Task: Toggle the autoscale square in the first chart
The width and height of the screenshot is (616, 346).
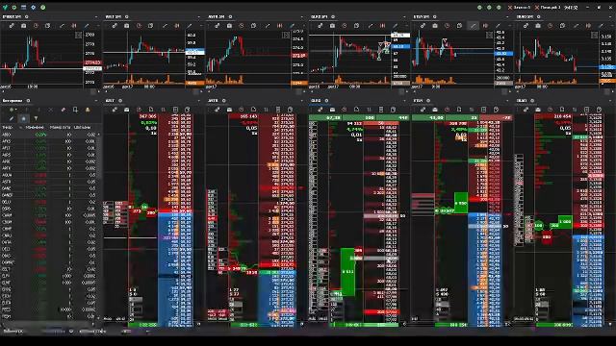Action: click(x=79, y=35)
